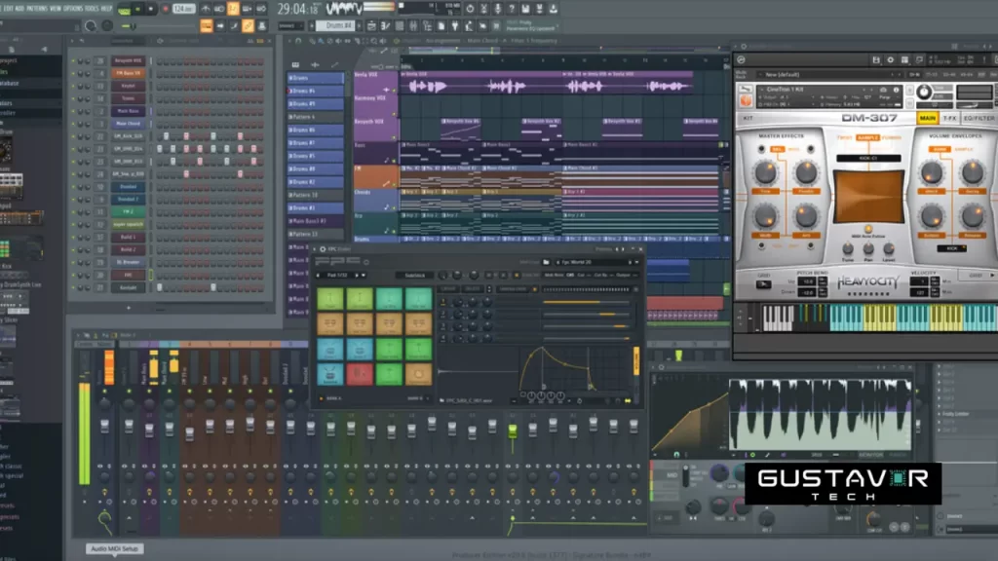
Task: Open the VIEW menu
Action: 56,9
